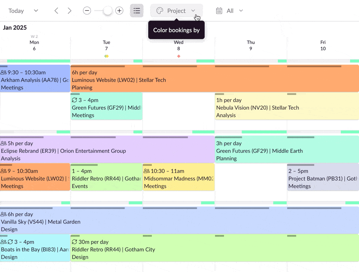Open the Nebula Vision (NV20) Analysis booking
The image size is (359, 272).
[287, 106]
